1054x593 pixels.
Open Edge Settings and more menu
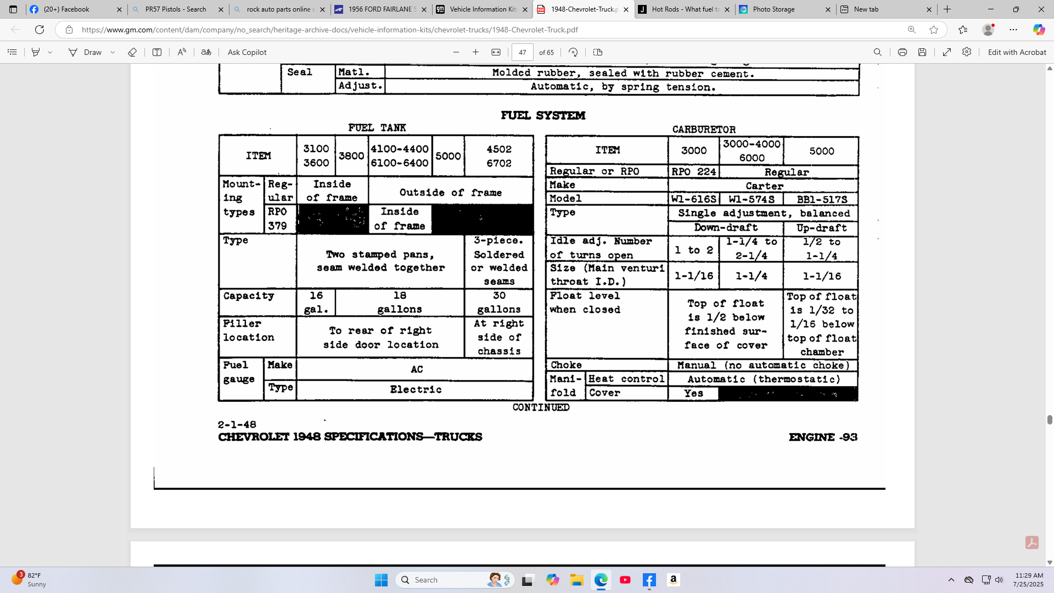pyautogui.click(x=1013, y=30)
